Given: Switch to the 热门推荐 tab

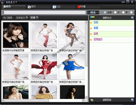Looking at the screenshot, I should [8, 18].
